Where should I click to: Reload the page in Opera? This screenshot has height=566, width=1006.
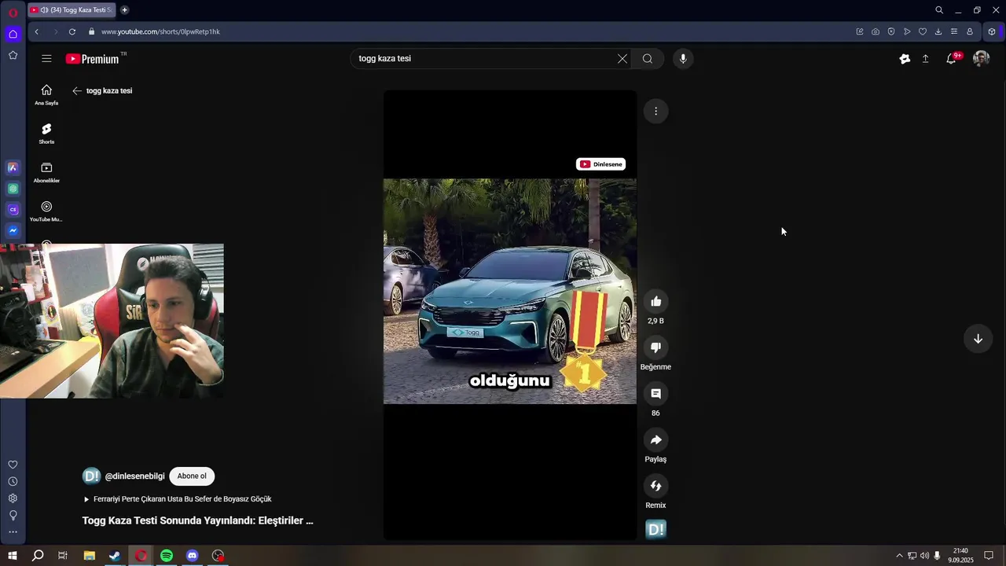(72, 31)
